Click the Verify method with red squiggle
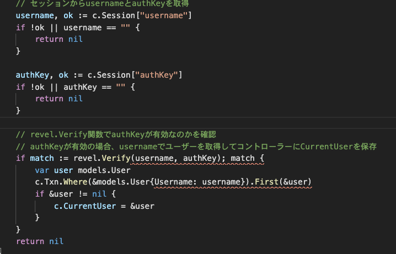The width and height of the screenshot is (396, 254). coord(117,158)
